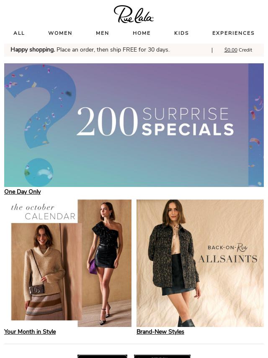The image size is (268, 358).
Task: Click the Rue La La logo
Action: tap(134, 14)
